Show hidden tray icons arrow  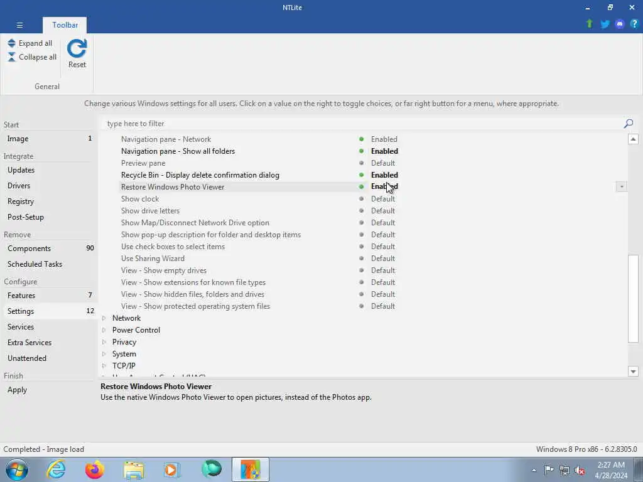[x=534, y=471]
